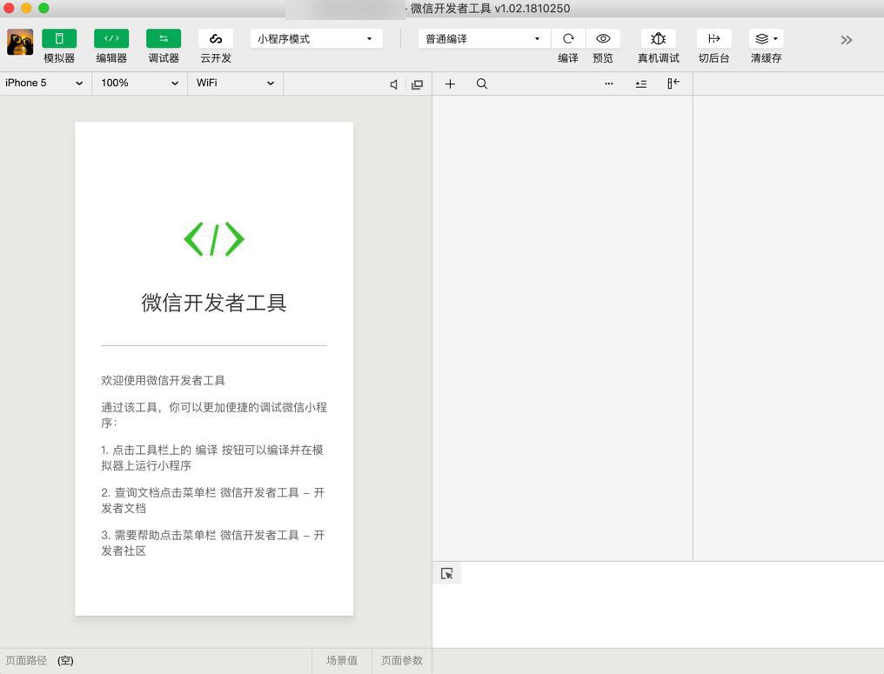Image resolution: width=884 pixels, height=674 pixels.
Task: Click the 页面参数 page parameters button
Action: (402, 660)
